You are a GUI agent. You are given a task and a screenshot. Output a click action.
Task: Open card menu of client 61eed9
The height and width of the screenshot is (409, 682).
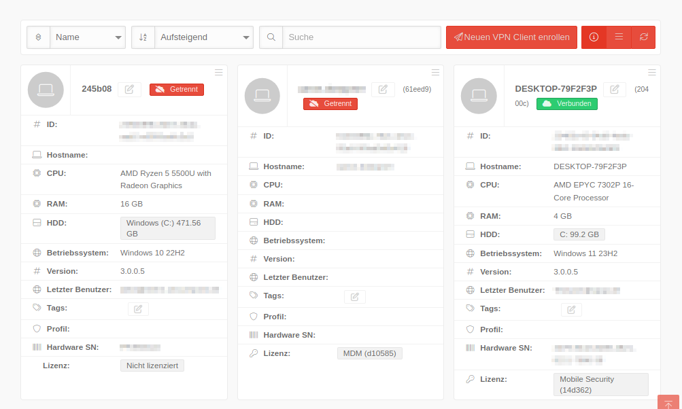coord(435,72)
